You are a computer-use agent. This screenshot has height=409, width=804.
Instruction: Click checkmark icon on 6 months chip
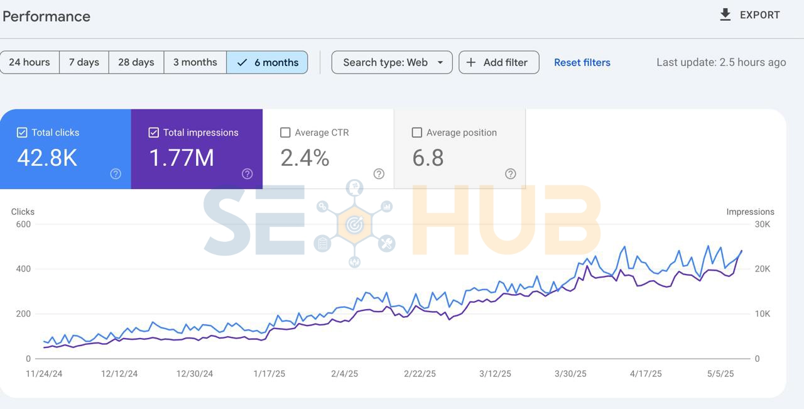pyautogui.click(x=242, y=63)
